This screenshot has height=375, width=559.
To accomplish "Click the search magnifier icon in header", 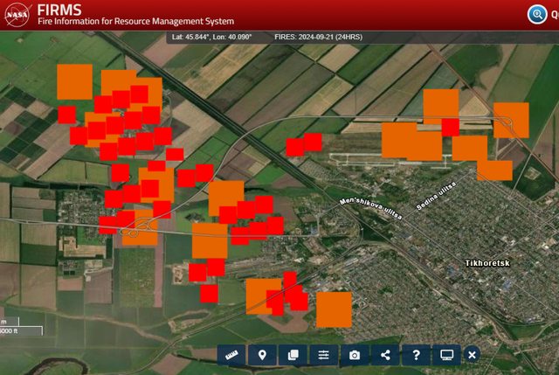I will pos(536,14).
